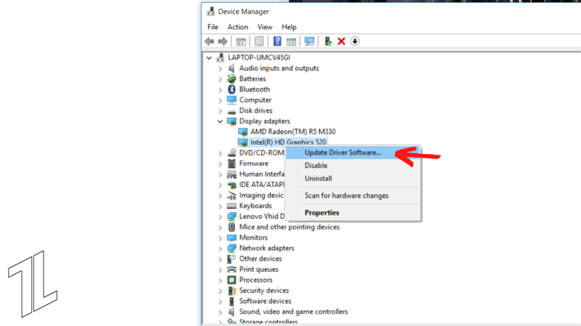Image resolution: width=581 pixels, height=326 pixels.
Task: Open the Action menu
Action: [238, 27]
